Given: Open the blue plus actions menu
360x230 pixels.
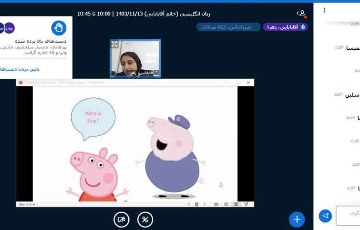Looking at the screenshot, I should (297, 219).
